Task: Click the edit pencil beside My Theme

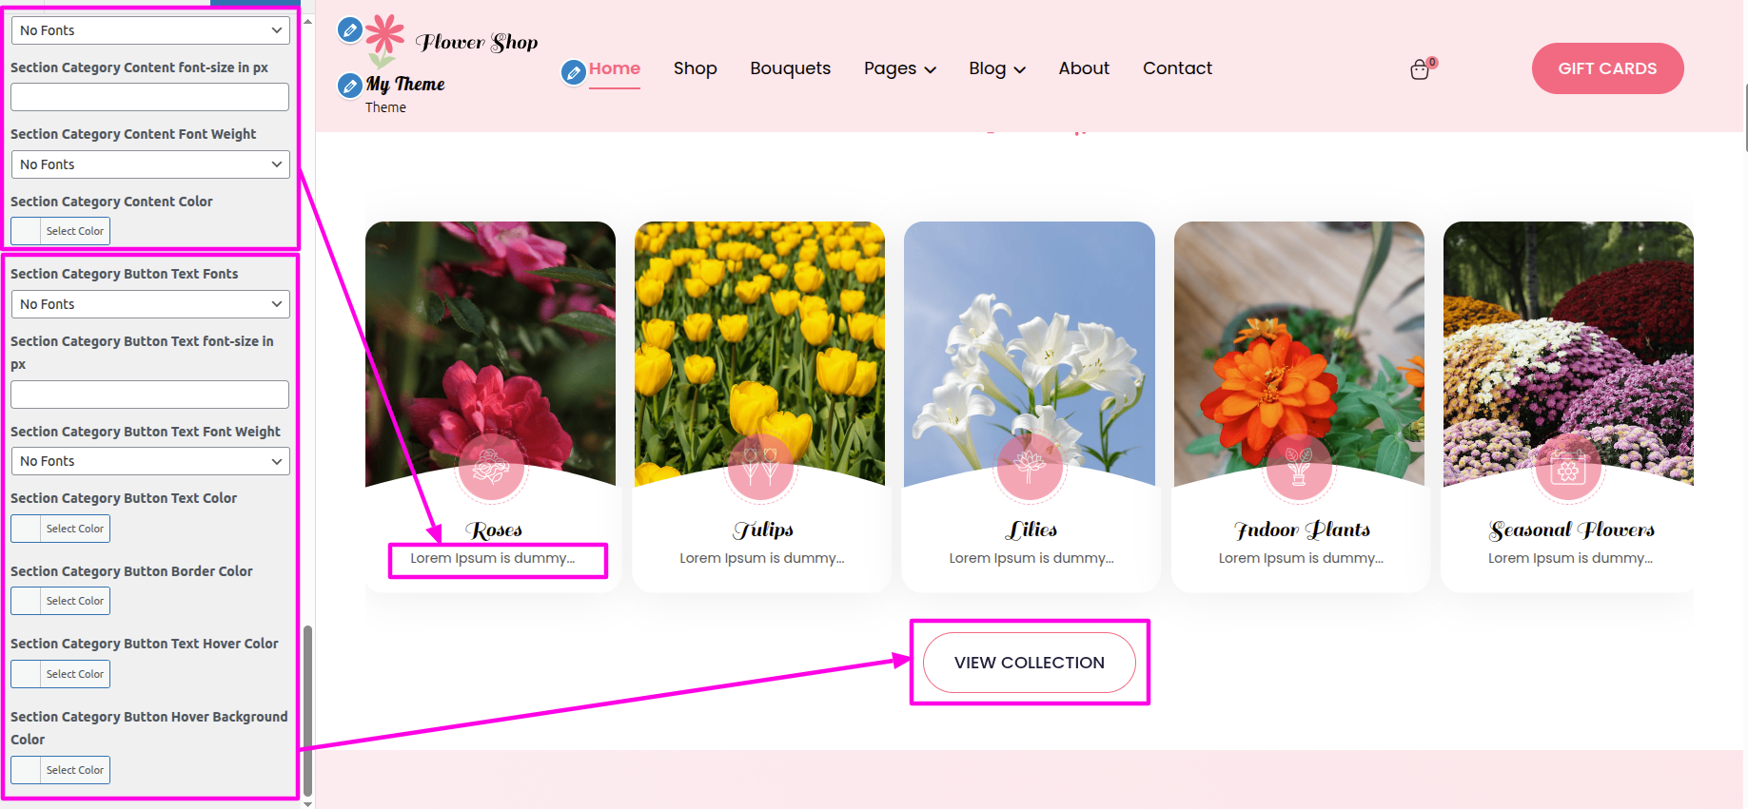Action: [x=350, y=86]
